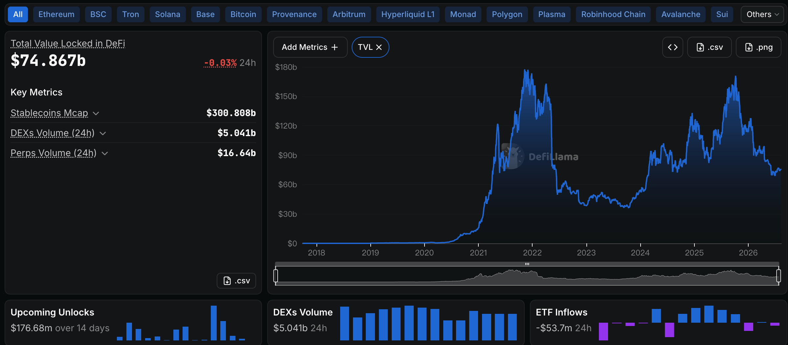
Task: Open the DEXs Volume (24h) metric link
Action: coord(53,133)
